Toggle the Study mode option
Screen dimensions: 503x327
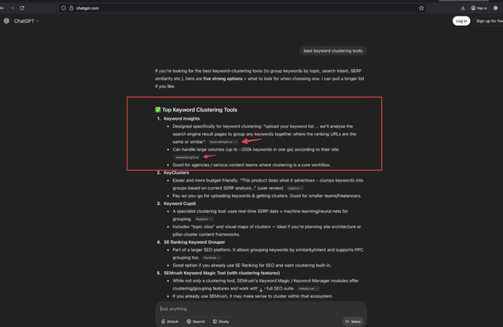click(222, 321)
